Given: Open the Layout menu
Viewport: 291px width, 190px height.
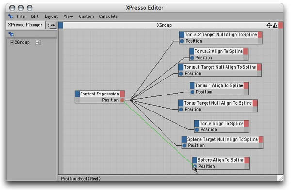Looking at the screenshot, I should click(51, 16).
